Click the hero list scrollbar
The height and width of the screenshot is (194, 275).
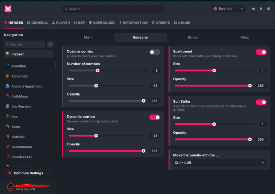coord(56,65)
